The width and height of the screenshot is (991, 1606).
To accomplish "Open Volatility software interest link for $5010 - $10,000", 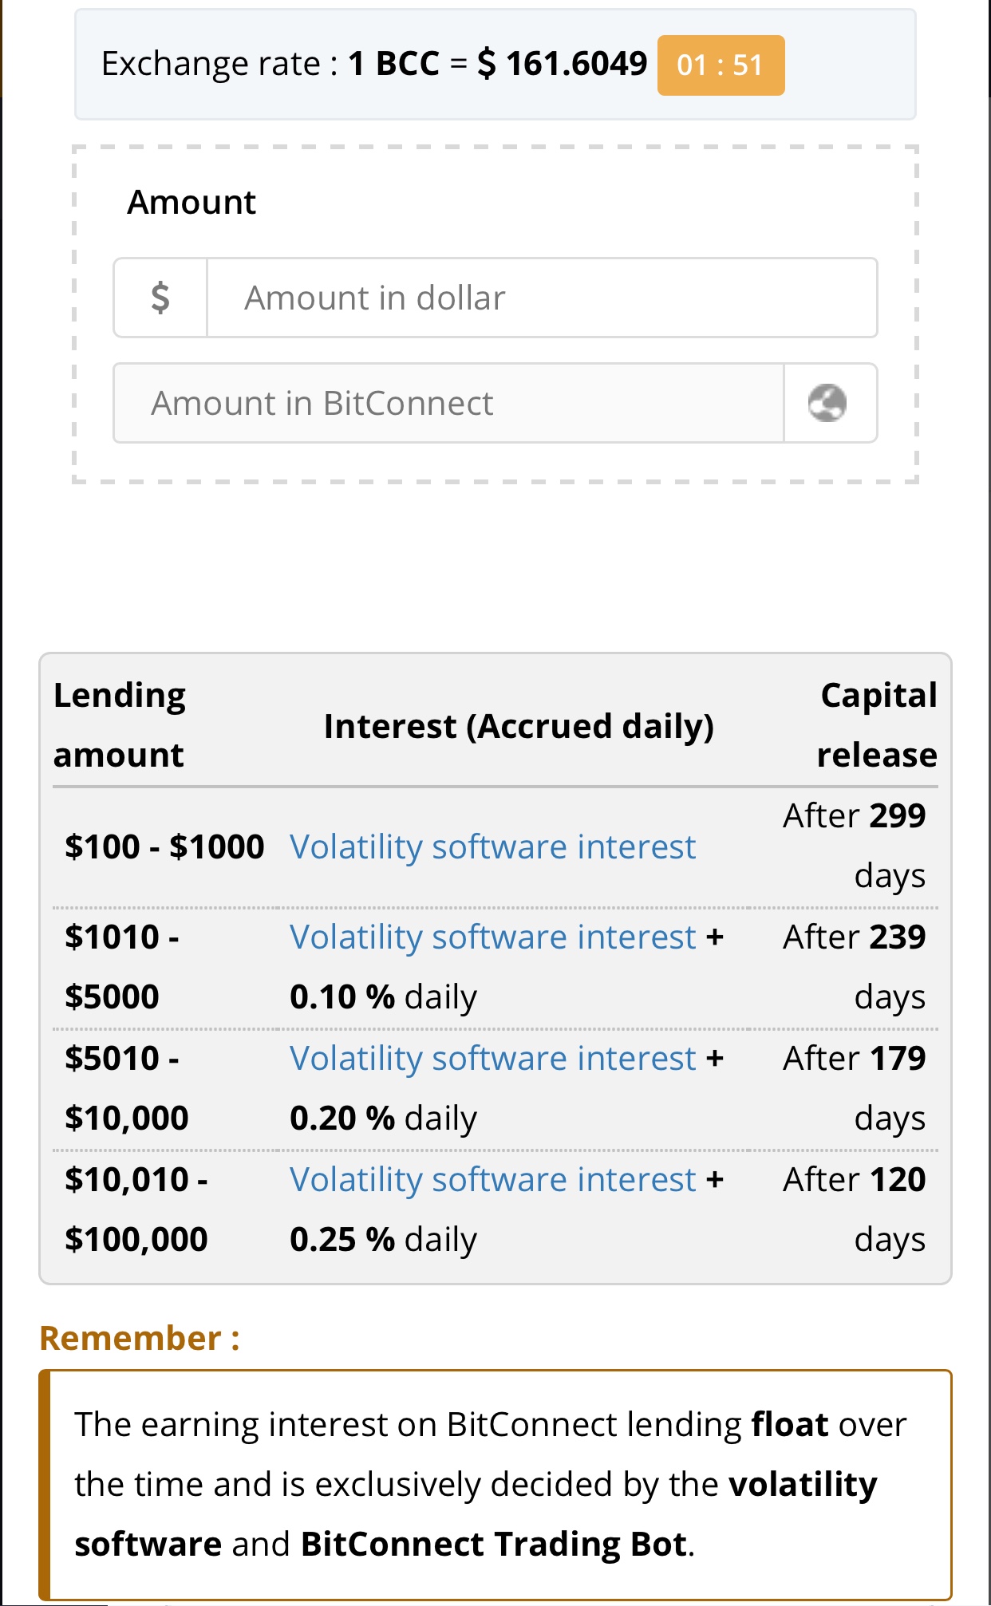I will (x=492, y=1058).
